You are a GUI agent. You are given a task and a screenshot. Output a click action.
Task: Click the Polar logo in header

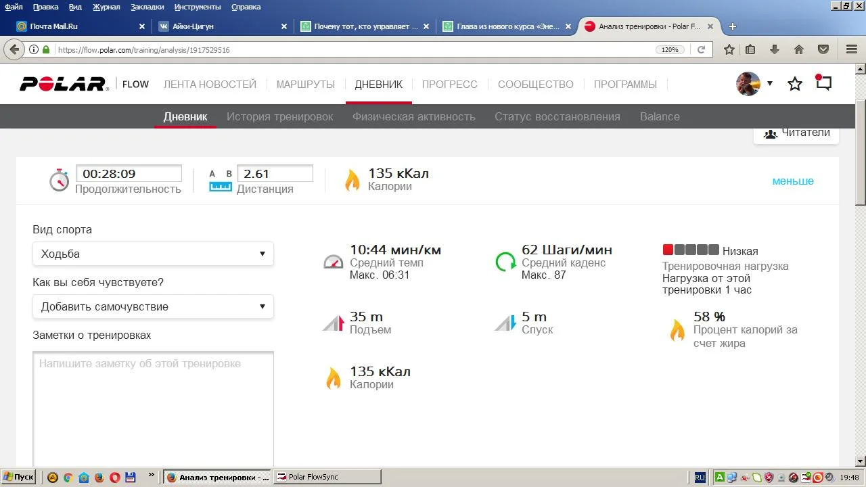coord(64,84)
